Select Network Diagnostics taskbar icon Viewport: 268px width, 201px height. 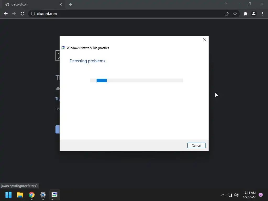(x=54, y=195)
